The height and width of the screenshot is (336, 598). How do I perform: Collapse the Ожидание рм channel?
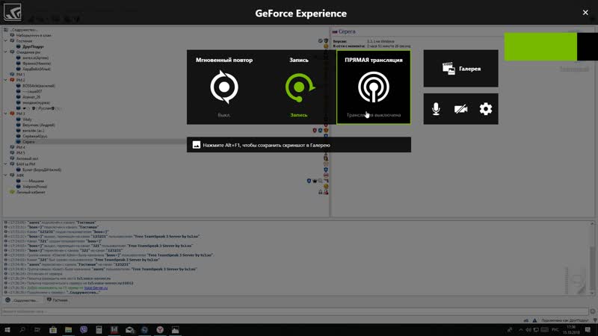[x=6, y=52]
